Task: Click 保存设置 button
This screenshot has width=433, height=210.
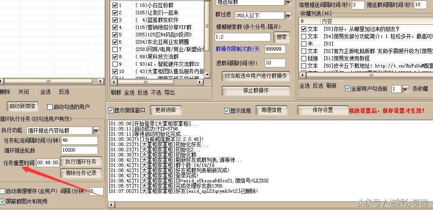Action: (x=322, y=110)
